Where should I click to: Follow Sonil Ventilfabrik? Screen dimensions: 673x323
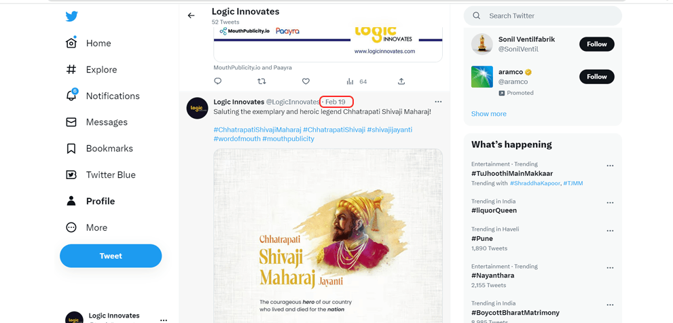(x=597, y=44)
